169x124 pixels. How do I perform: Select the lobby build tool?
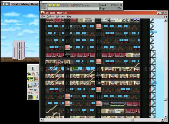coord(30,79)
